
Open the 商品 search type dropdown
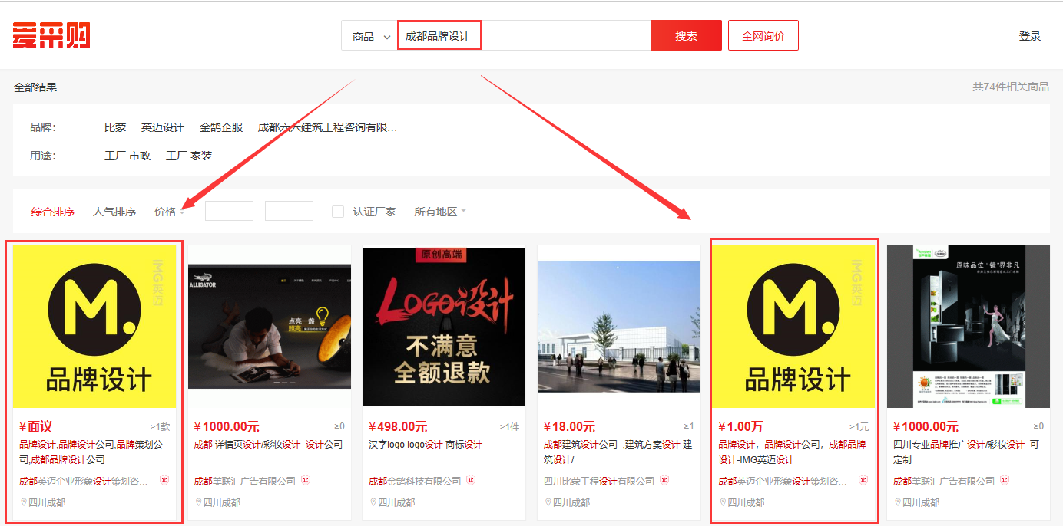(x=369, y=36)
